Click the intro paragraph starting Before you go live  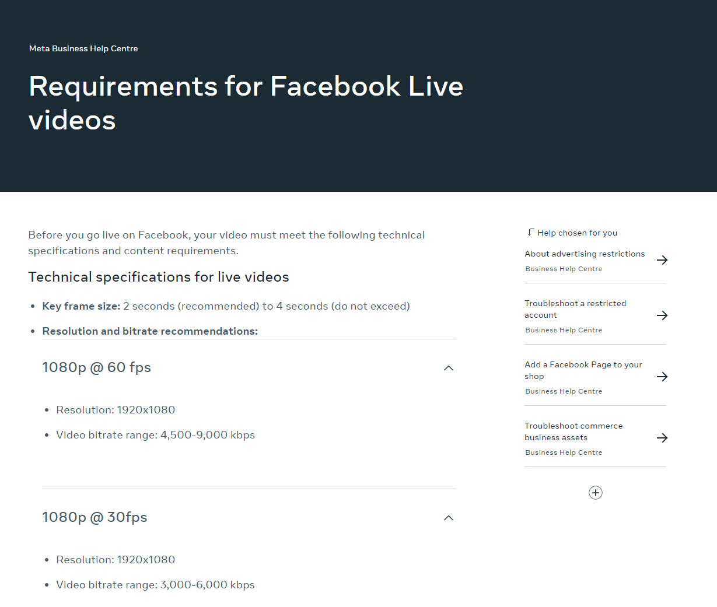[226, 243]
